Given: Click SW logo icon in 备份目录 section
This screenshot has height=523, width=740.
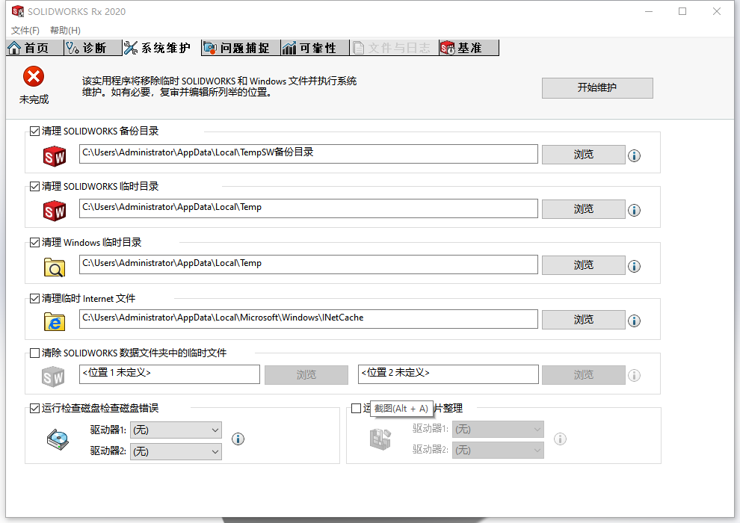Looking at the screenshot, I should [55, 156].
